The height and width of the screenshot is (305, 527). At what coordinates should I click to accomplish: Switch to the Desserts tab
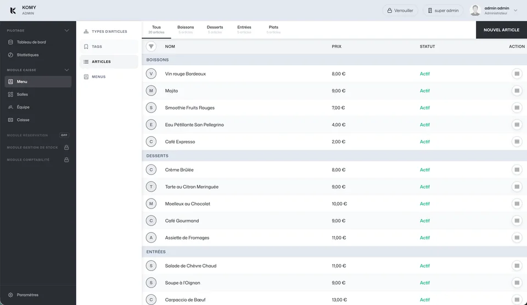tap(215, 30)
